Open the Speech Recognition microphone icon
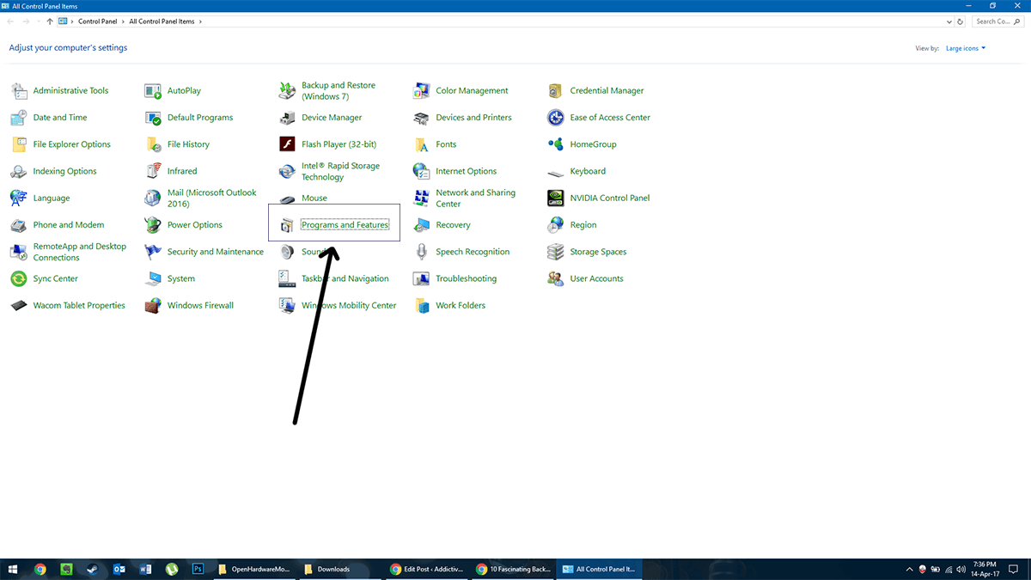 (x=422, y=252)
